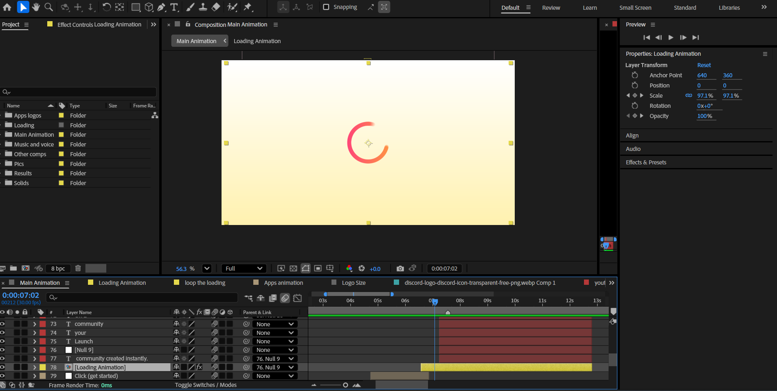Select the Puppet Pin tool
The image size is (777, 391).
pos(248,7)
